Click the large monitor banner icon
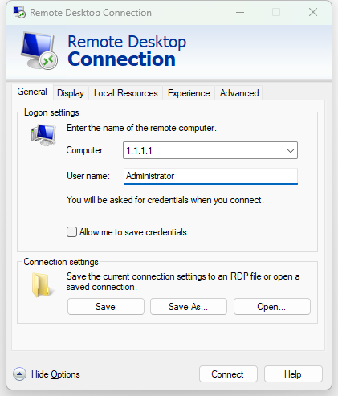The height and width of the screenshot is (396, 338). click(x=39, y=51)
